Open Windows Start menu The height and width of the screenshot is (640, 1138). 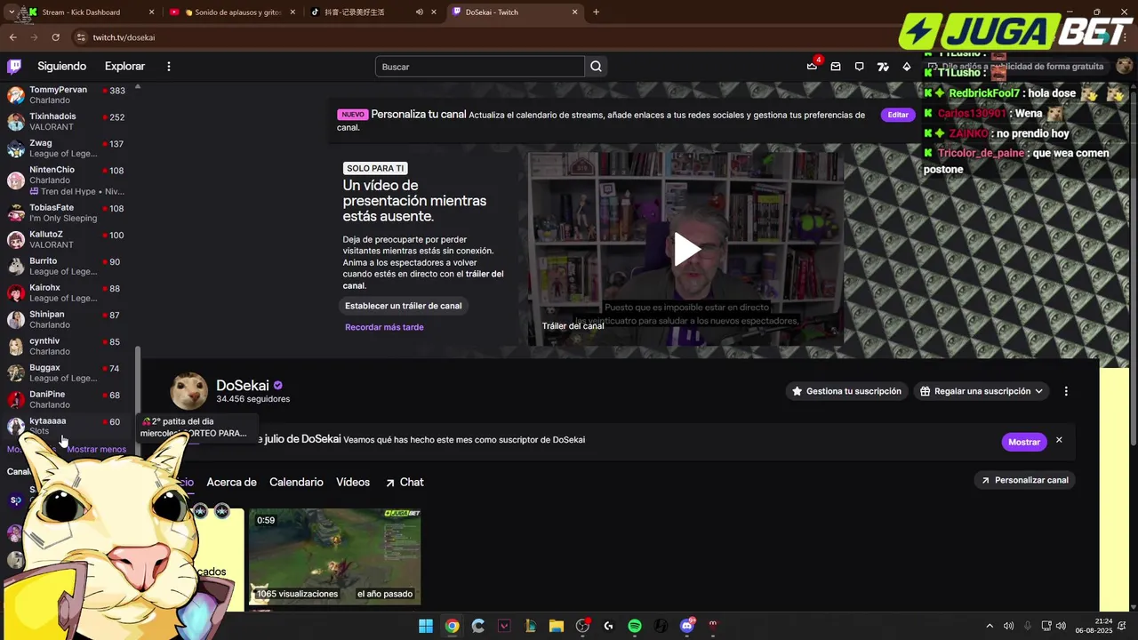pos(426,626)
